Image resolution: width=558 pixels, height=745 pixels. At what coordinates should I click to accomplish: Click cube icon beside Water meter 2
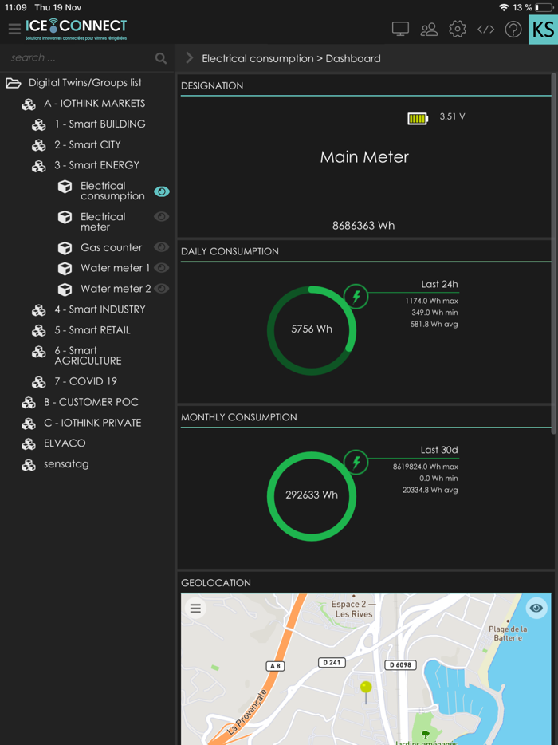pyautogui.click(x=65, y=289)
